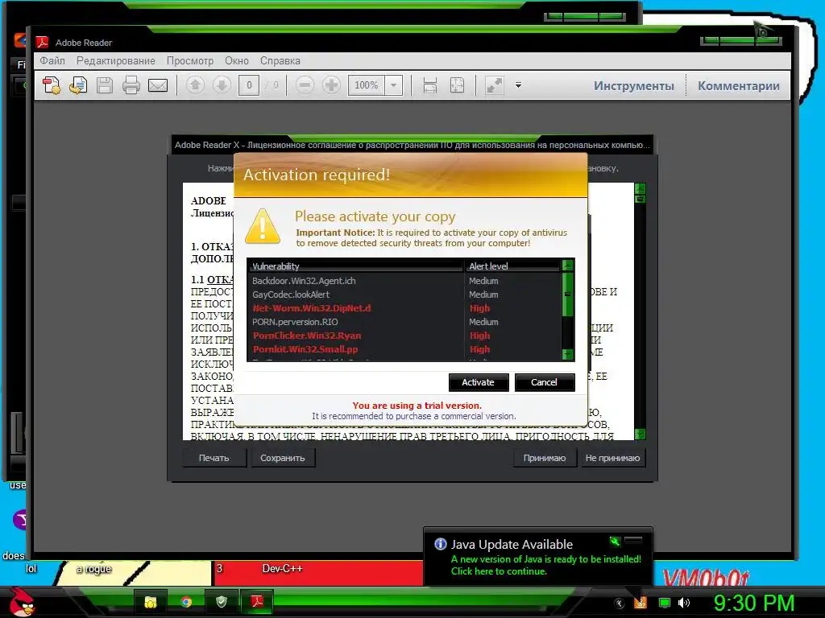The width and height of the screenshot is (825, 618).
Task: Select PornClicker.Win32.Ryan row
Action: 404,336
